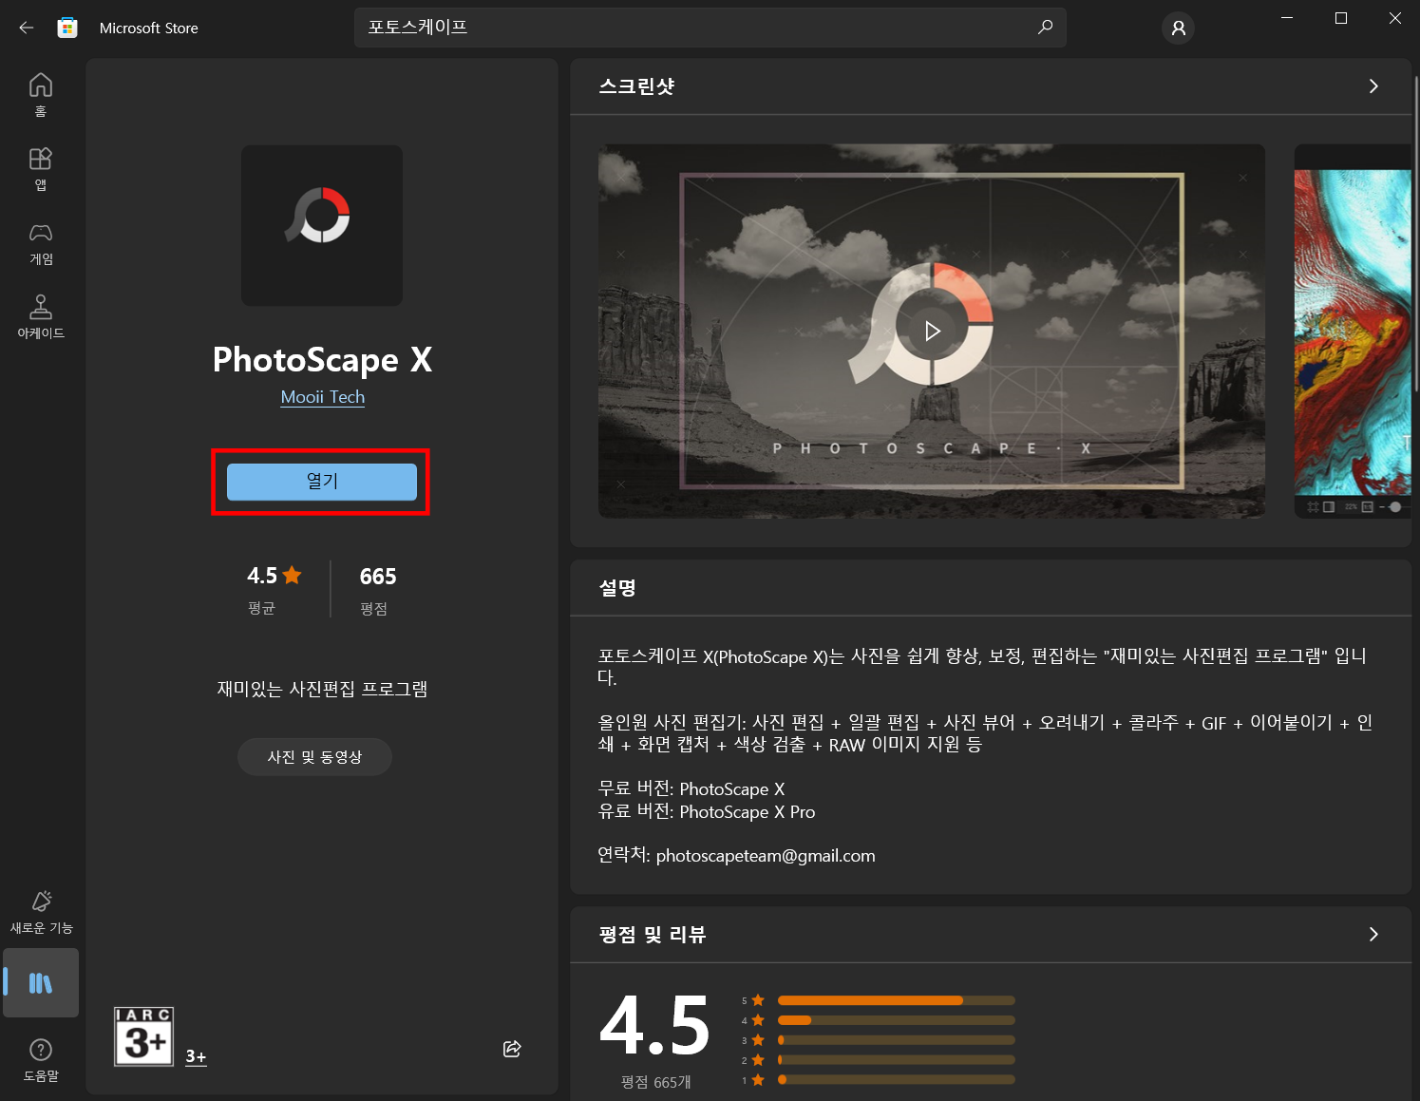Open the second colorful screenshot thumbnail
This screenshot has width=1420, height=1101.
pyautogui.click(x=1353, y=332)
